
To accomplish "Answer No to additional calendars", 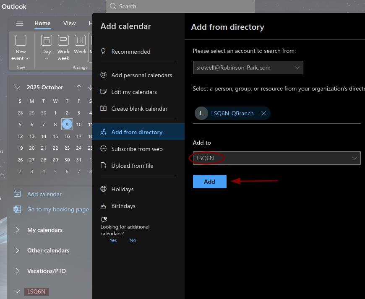I will click(x=133, y=240).
